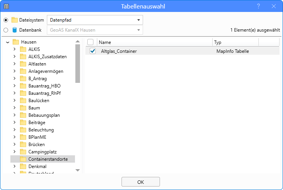The height and width of the screenshot is (190, 283).
Task: Click the help question mark icon
Action: coord(259,6)
